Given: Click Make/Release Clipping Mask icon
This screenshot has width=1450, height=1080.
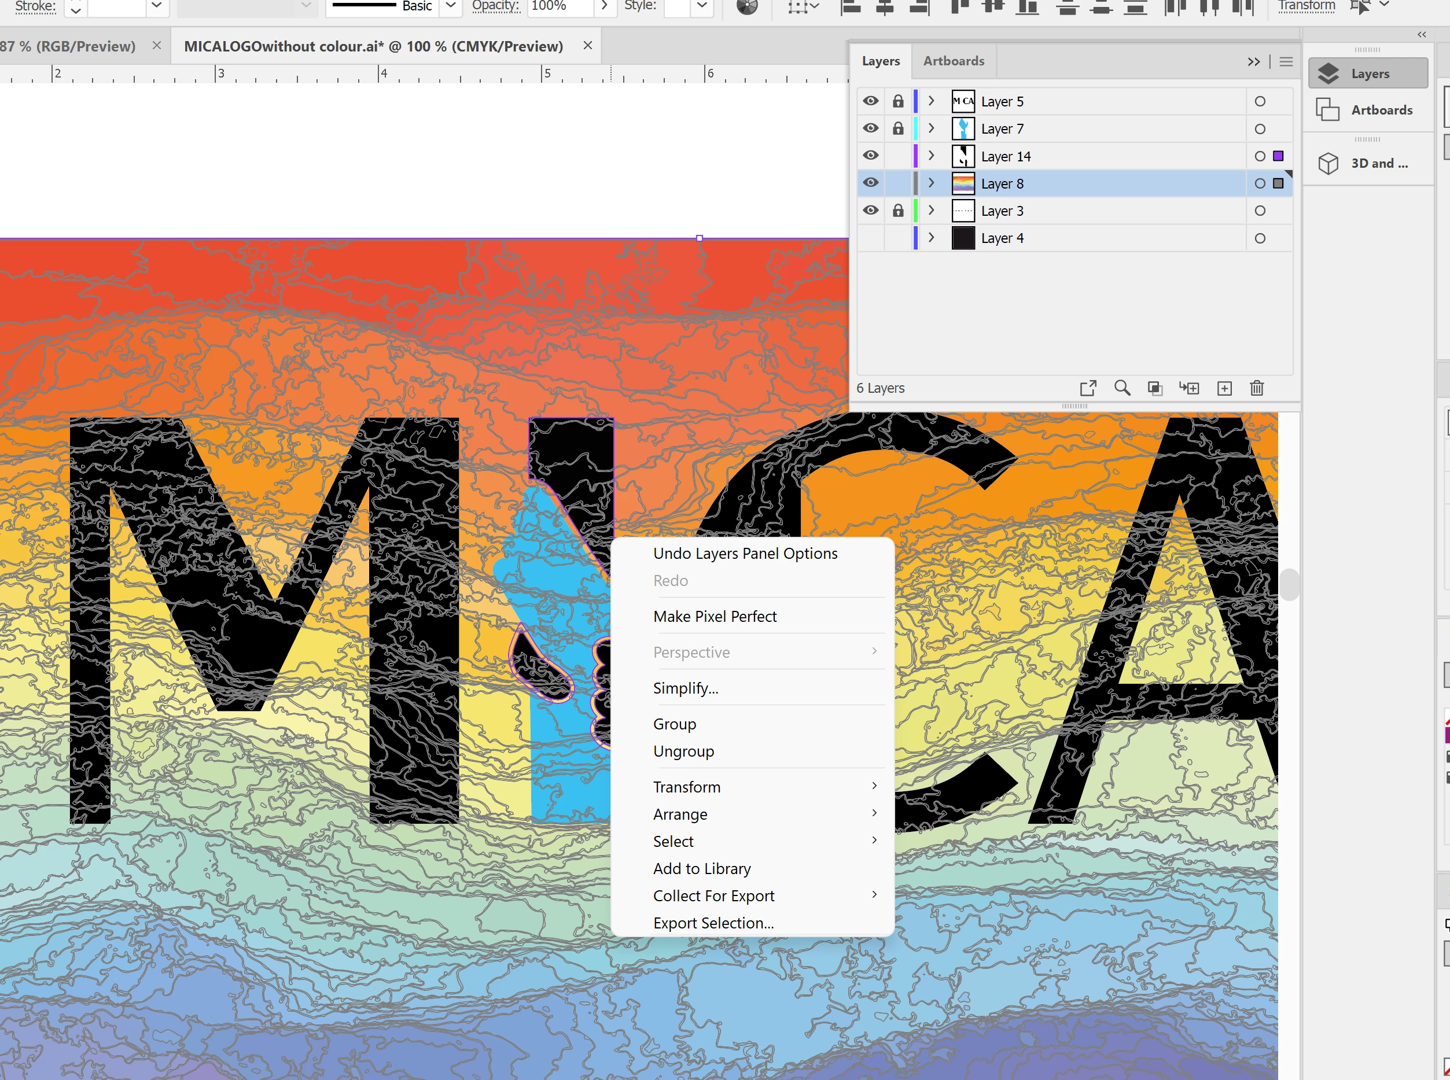Looking at the screenshot, I should [1155, 388].
